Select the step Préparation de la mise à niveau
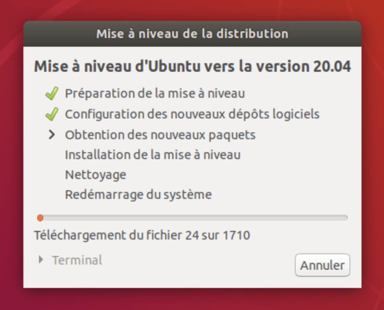 pos(155,93)
